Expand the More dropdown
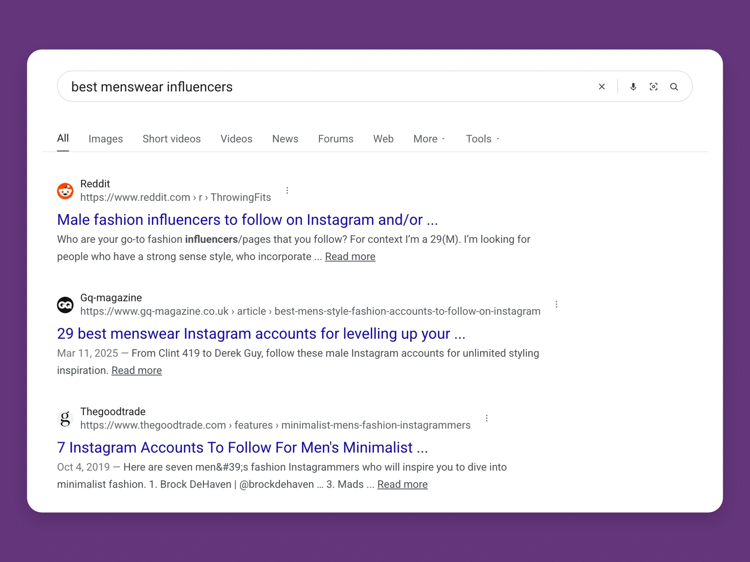The width and height of the screenshot is (750, 562). [x=429, y=139]
